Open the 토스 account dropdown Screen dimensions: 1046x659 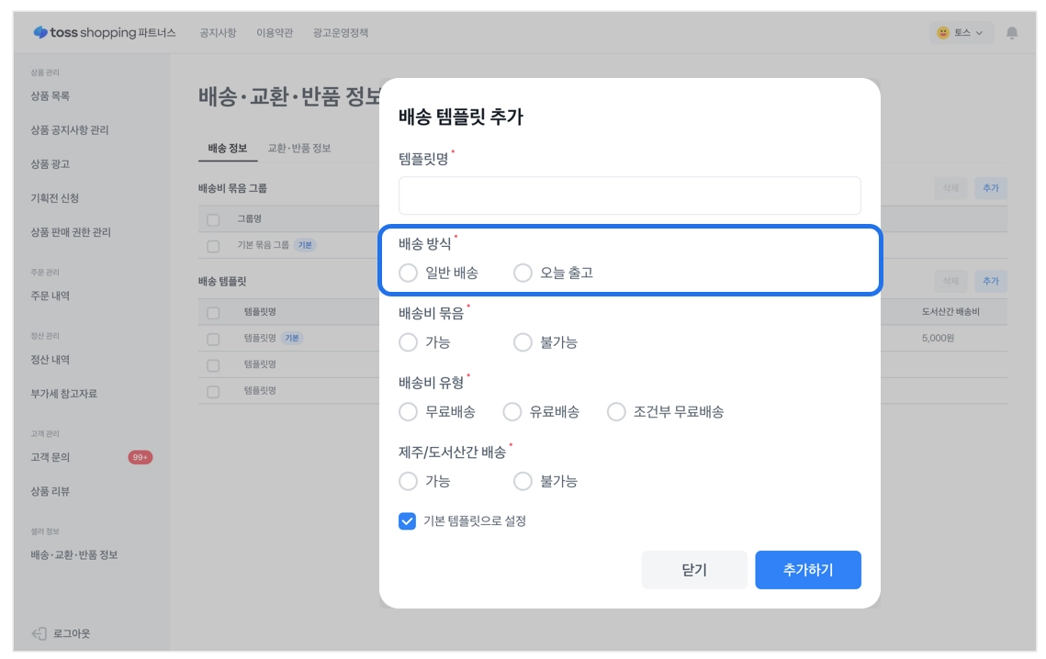961,33
